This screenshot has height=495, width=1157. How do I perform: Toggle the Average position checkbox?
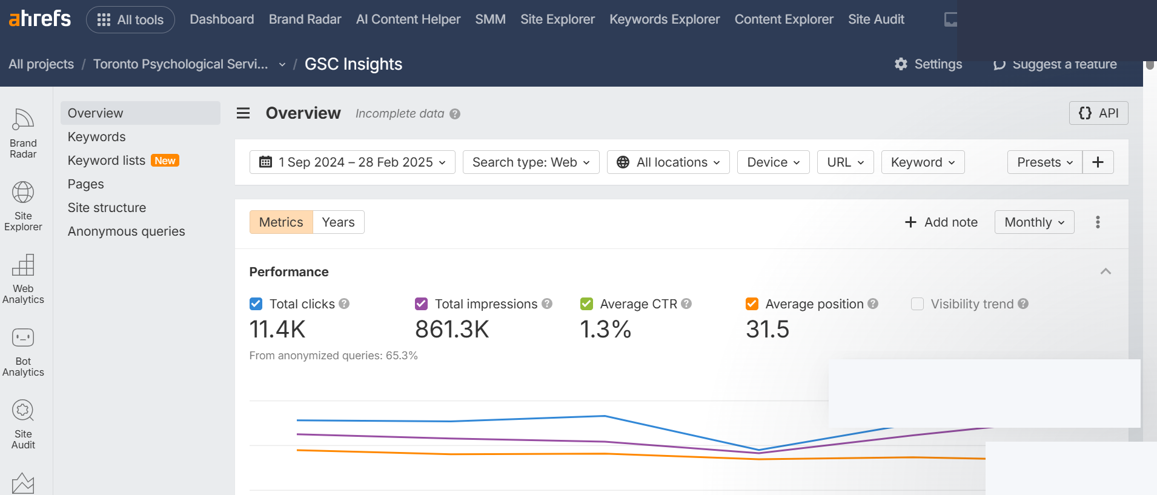(x=752, y=304)
